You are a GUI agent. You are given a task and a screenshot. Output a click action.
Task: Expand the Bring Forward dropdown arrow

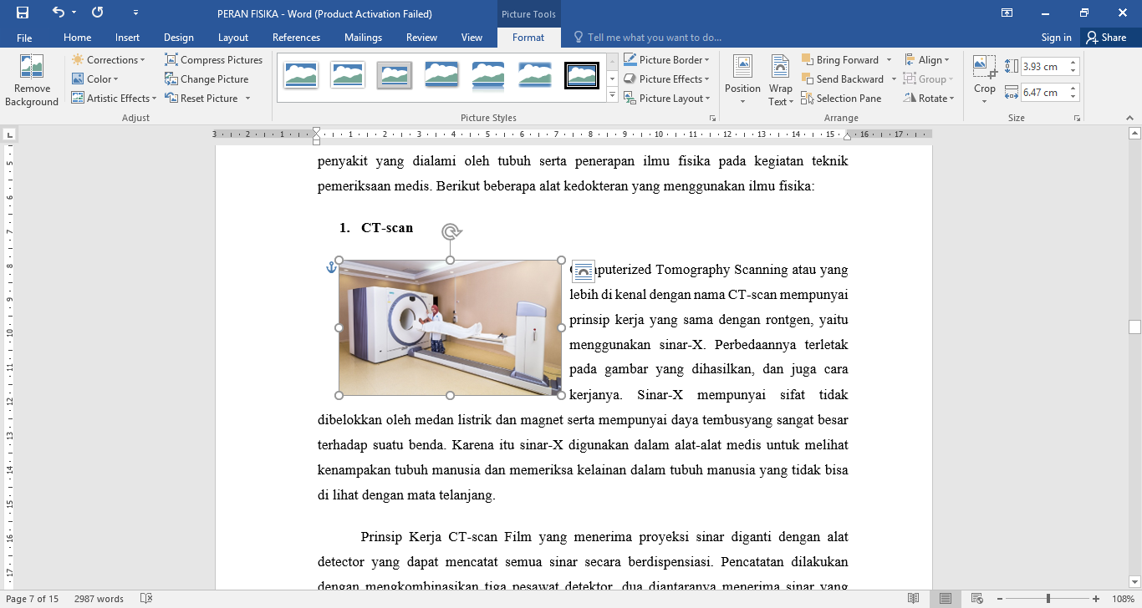(889, 60)
